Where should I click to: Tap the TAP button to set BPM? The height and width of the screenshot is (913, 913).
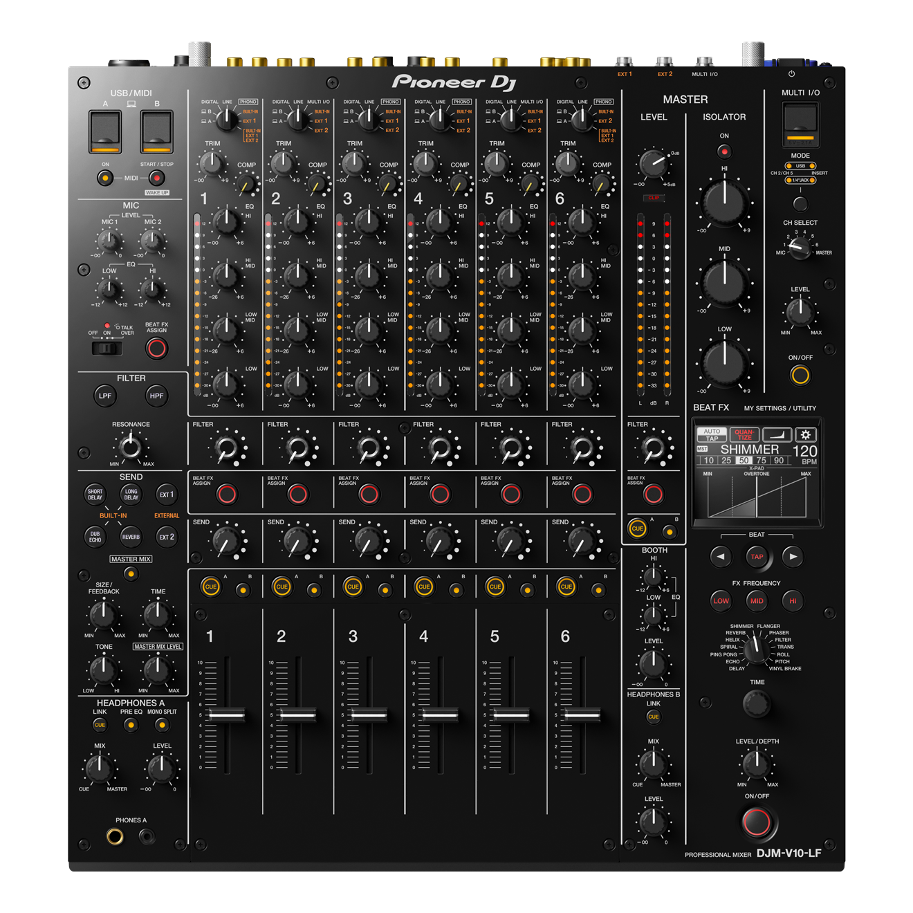(756, 556)
